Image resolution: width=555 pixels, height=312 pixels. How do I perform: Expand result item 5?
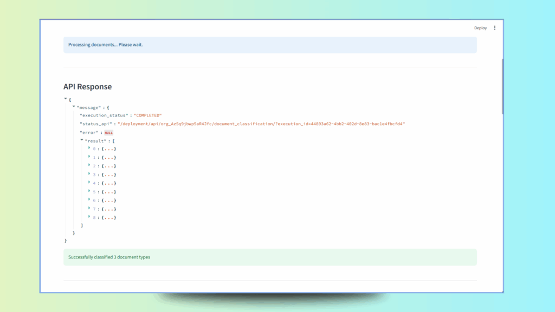coord(89,192)
